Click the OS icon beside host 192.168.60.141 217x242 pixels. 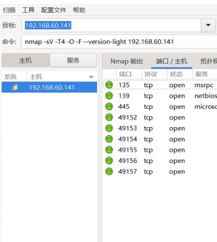click(15, 88)
